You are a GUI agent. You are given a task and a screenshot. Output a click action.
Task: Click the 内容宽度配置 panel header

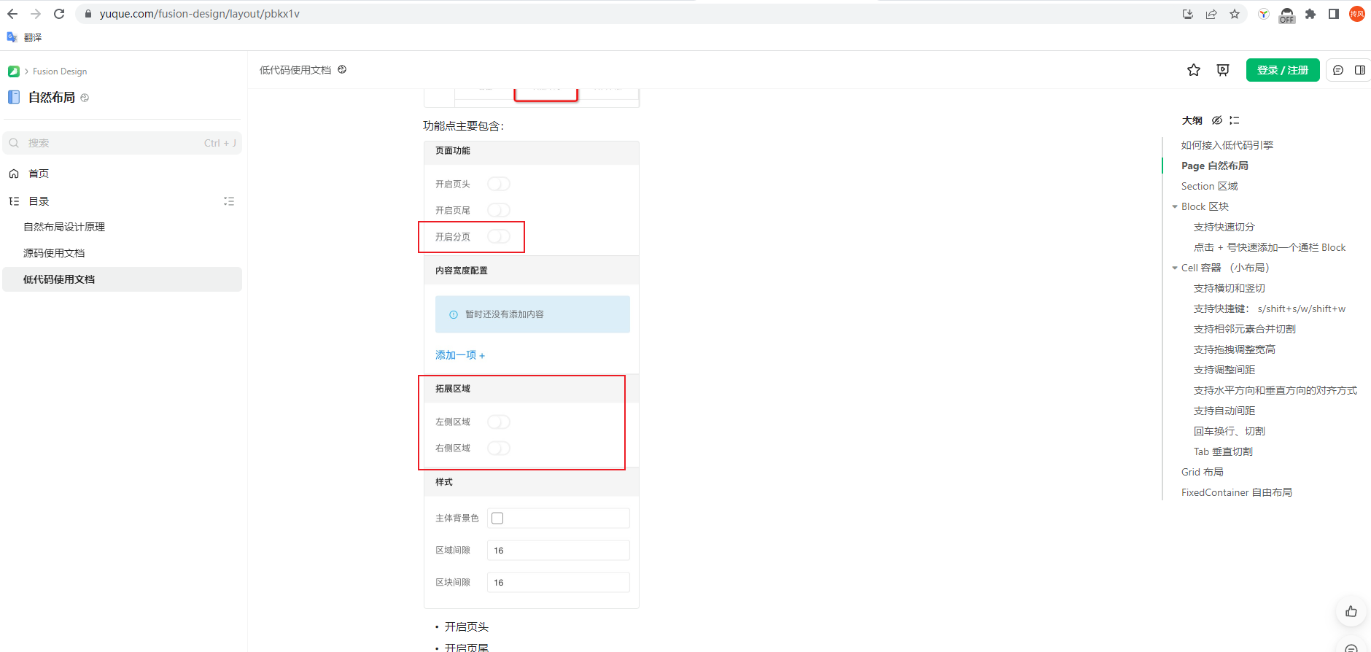[x=532, y=270]
